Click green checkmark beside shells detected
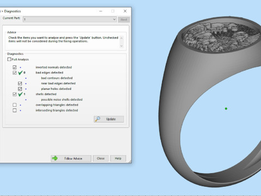Viewport: 261px width, 196px height. tap(20, 94)
